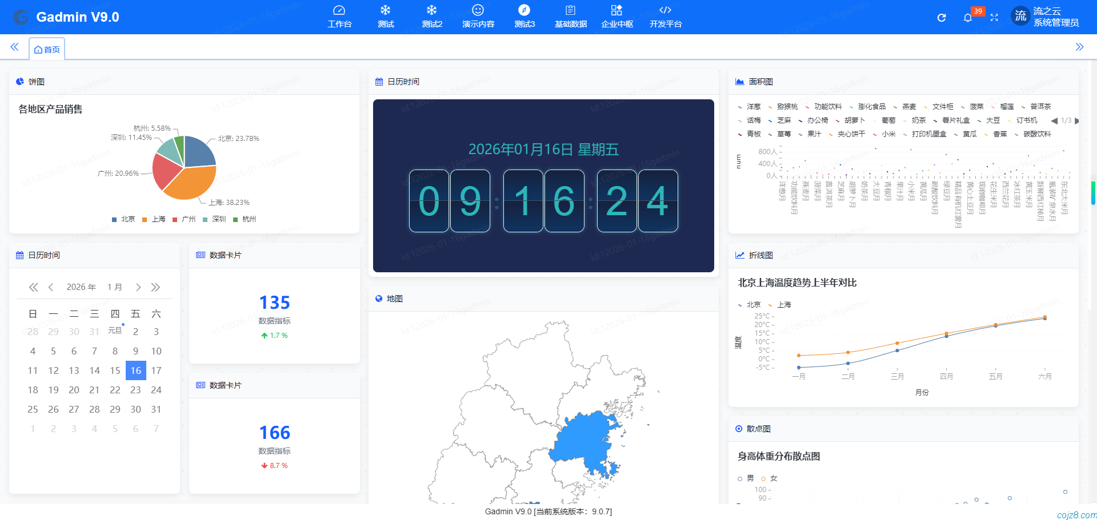Viewport: 1097px width, 520px height.
Task: Toggle the 男 series in the scatter chart legend
Action: point(746,478)
